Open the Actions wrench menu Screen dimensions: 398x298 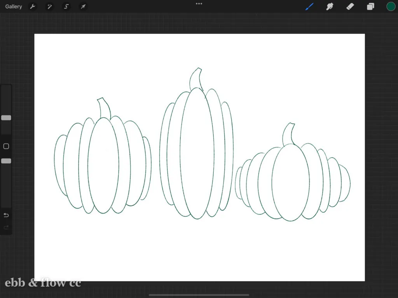[33, 7]
